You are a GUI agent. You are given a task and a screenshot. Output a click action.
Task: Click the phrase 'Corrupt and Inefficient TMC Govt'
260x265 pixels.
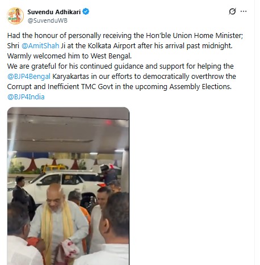pyautogui.click(x=60, y=87)
